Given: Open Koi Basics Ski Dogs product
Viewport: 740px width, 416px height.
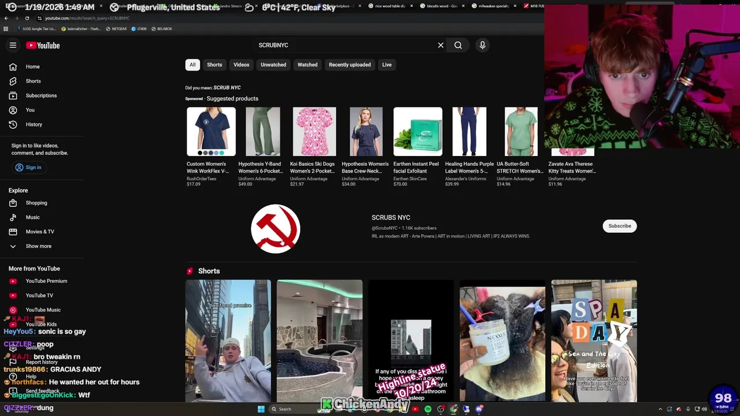Looking at the screenshot, I should (314, 147).
